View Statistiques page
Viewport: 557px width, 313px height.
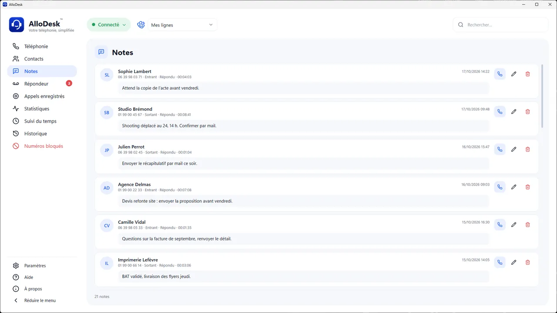(42, 109)
